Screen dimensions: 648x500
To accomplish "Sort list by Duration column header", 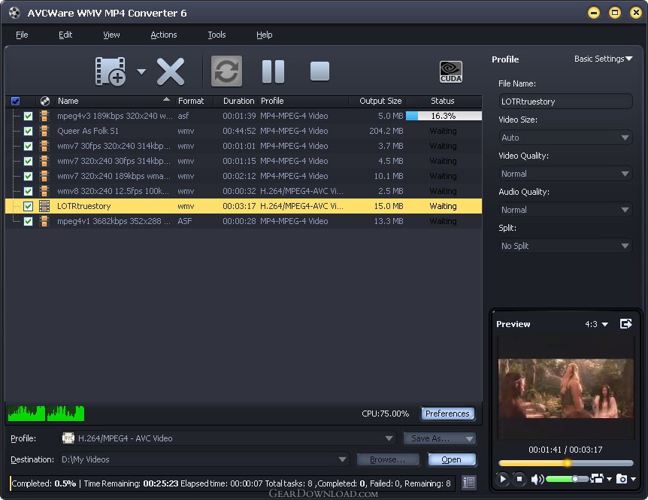I will click(x=238, y=101).
